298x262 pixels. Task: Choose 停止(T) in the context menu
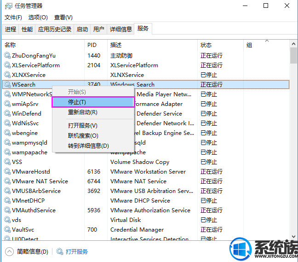point(93,102)
